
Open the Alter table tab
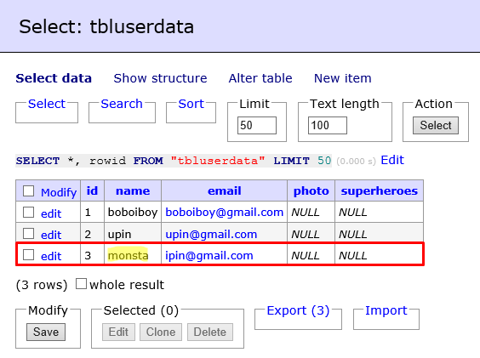pyautogui.click(x=260, y=78)
